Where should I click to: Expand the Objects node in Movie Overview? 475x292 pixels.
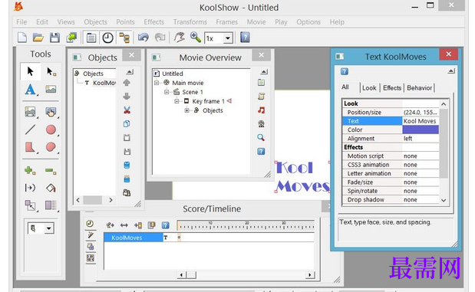point(187,110)
